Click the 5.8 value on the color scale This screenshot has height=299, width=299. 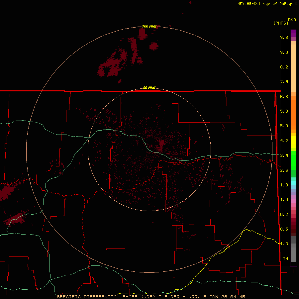click(x=284, y=111)
